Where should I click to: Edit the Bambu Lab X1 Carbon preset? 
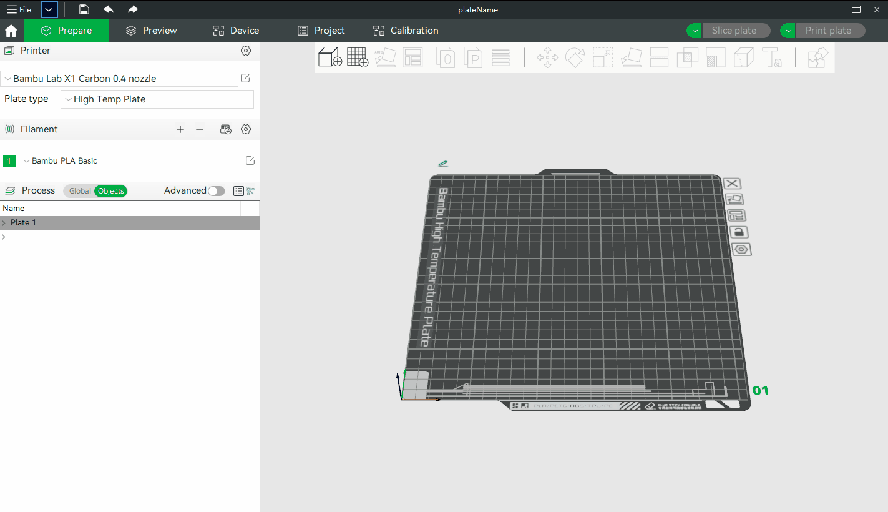tap(245, 78)
